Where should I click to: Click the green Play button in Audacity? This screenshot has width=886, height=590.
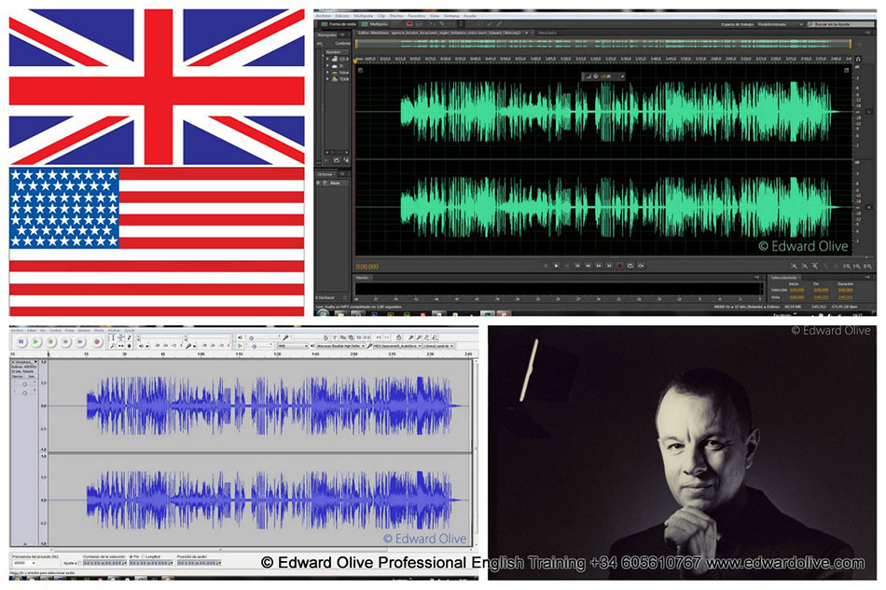tap(35, 341)
